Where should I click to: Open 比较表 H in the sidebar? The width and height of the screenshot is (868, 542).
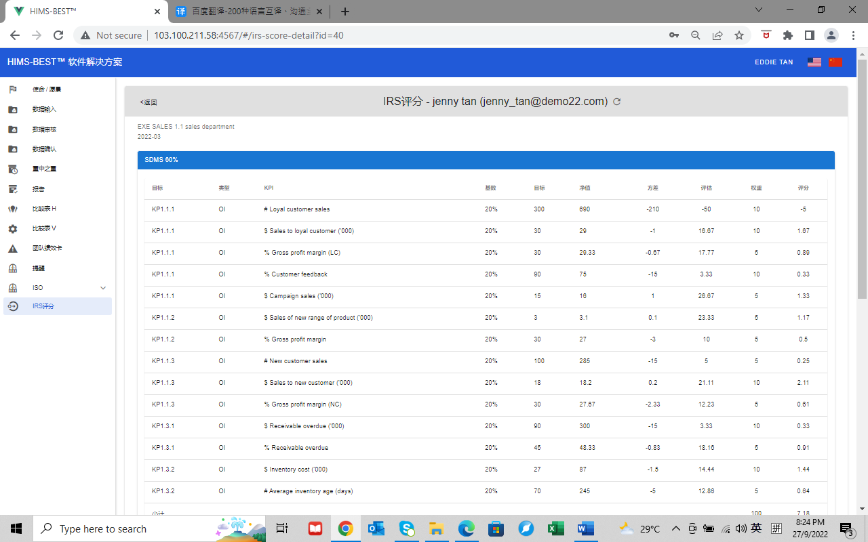click(x=45, y=209)
